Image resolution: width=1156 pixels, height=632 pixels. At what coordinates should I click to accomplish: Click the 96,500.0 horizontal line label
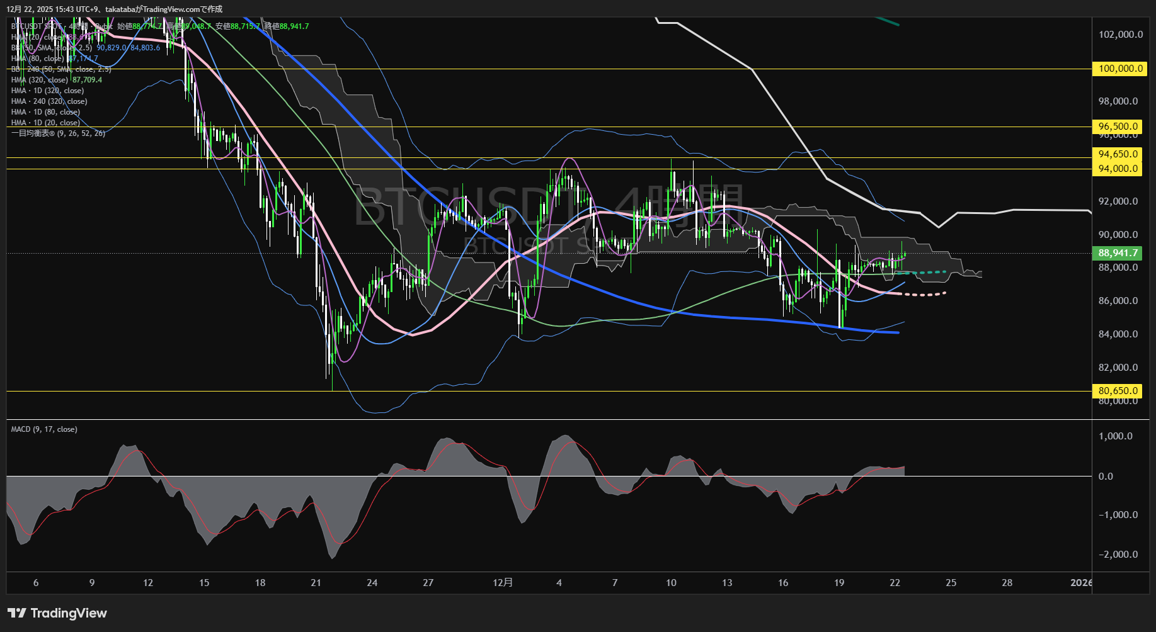[x=1118, y=127]
